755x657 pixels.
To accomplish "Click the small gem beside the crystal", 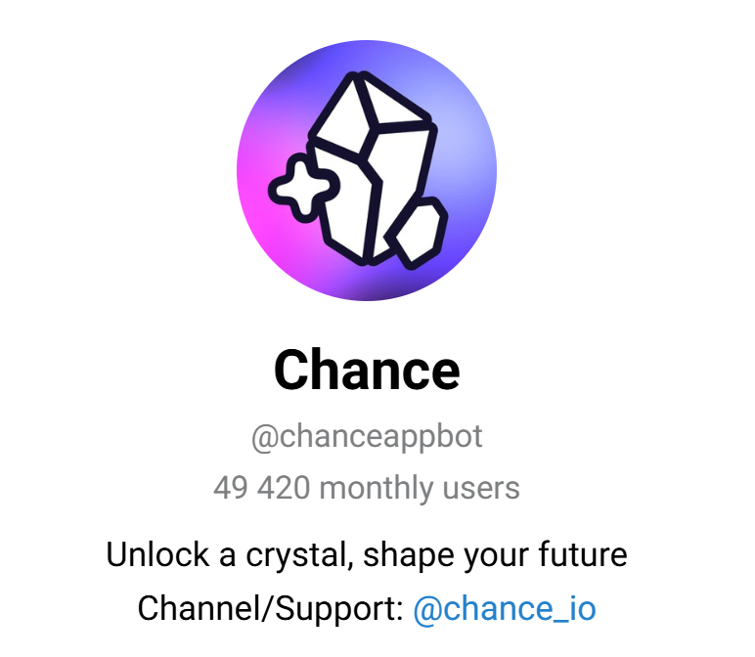I will [417, 233].
